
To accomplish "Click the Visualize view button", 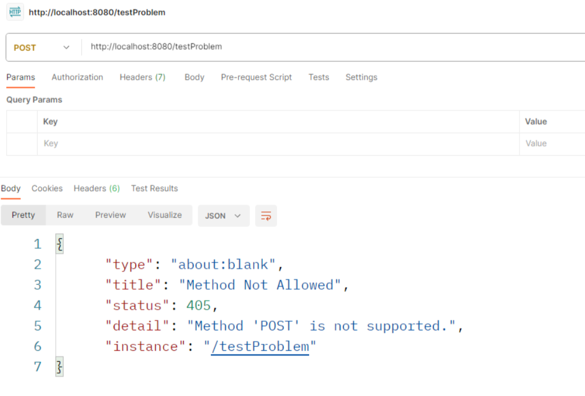I will pos(164,215).
